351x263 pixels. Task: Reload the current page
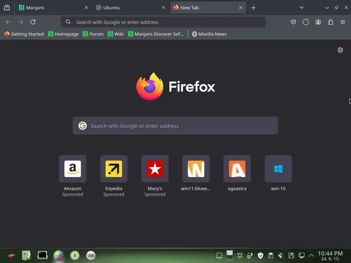point(33,22)
